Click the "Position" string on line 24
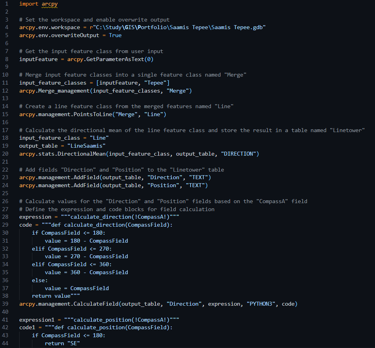Viewport: 375px width, 348px height. [163, 185]
